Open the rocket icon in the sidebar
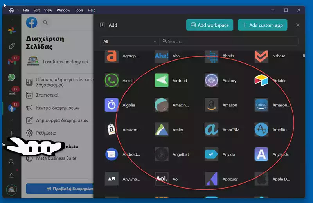The height and width of the screenshot is (203, 313). click(x=12, y=46)
